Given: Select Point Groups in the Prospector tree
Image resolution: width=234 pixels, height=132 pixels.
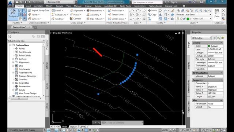Looking at the screenshot, I should tap(25, 52).
